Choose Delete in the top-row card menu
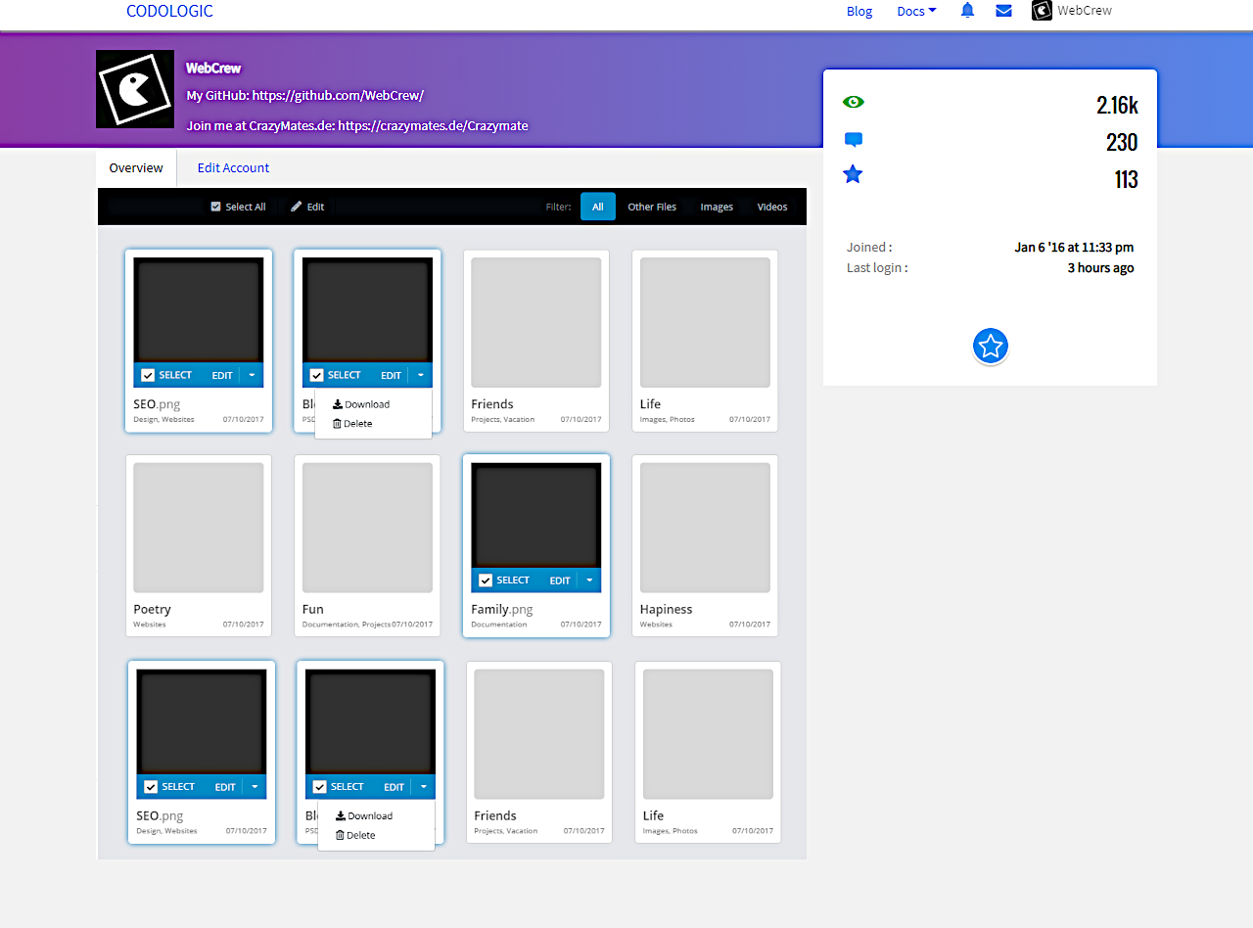 (352, 424)
